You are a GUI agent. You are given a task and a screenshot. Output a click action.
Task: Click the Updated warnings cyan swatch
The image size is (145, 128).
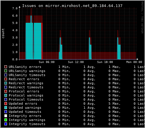6,108
